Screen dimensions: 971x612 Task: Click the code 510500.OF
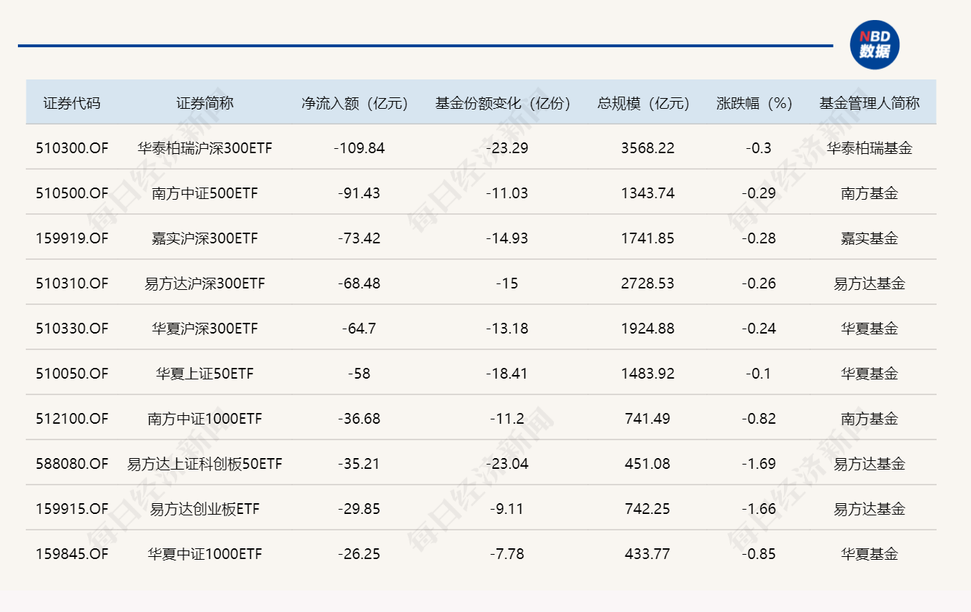point(73,193)
